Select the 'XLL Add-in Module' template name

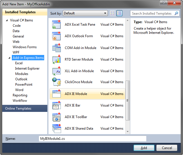coord(79,71)
